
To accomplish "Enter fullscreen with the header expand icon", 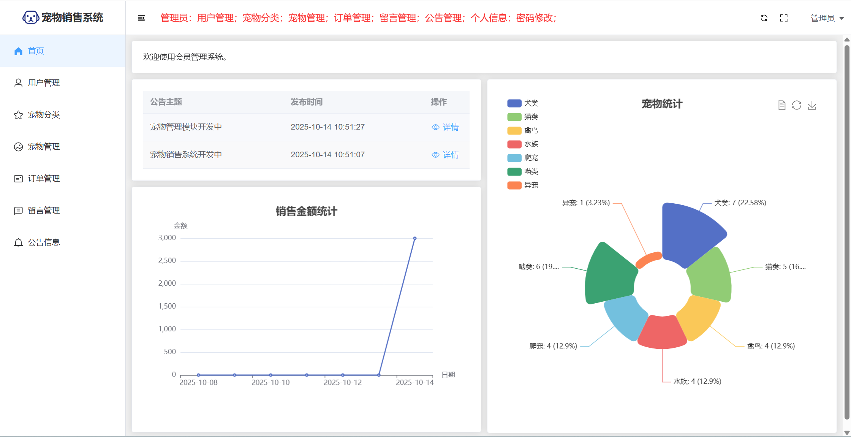I will pyautogui.click(x=784, y=18).
